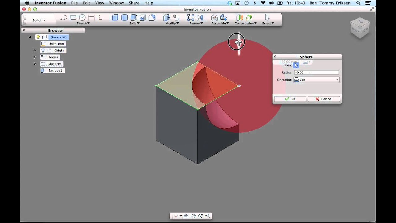The width and height of the screenshot is (396, 223).
Task: Choose the Cylinder solid primitive
Action: (x=124, y=18)
